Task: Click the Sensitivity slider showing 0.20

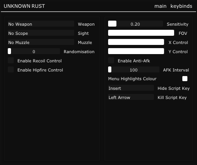Action: 136,24
